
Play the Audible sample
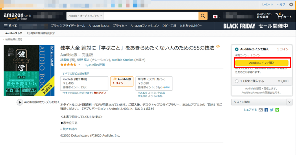tap(20, 102)
